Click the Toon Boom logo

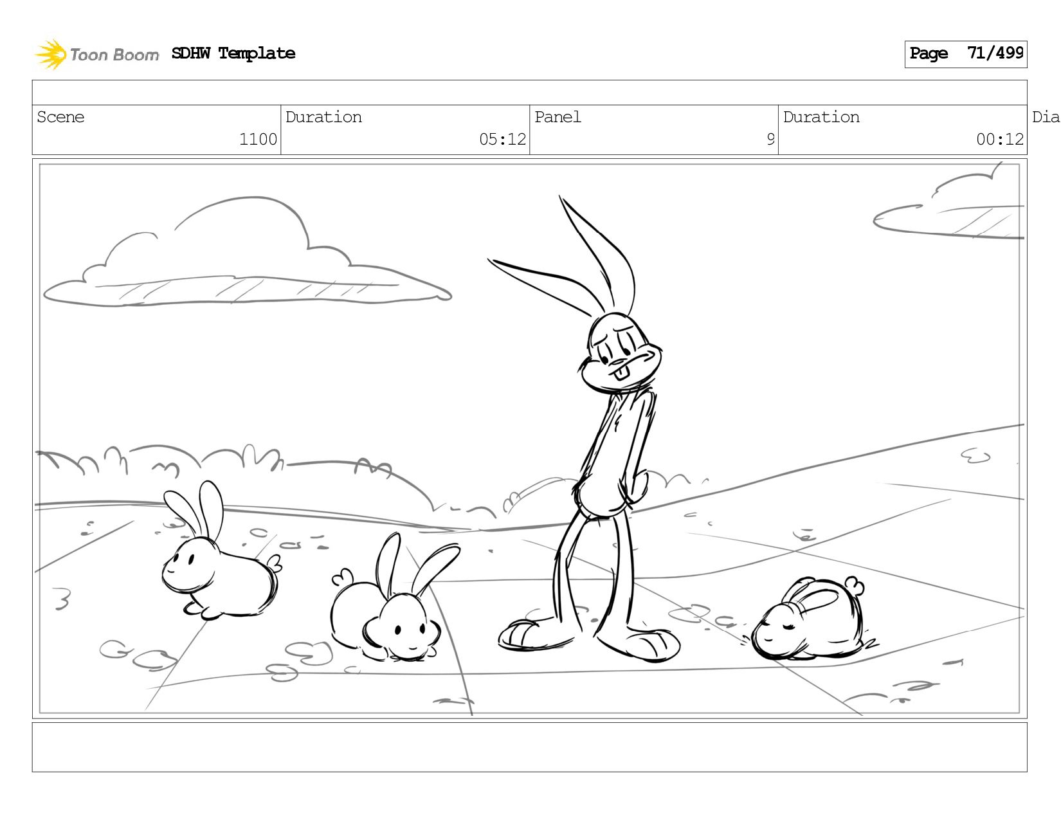pos(96,54)
